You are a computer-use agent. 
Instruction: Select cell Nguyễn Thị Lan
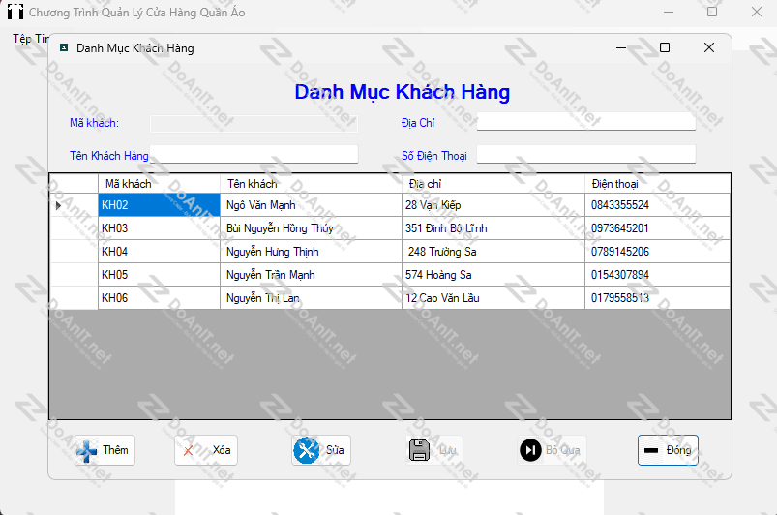[x=311, y=298]
